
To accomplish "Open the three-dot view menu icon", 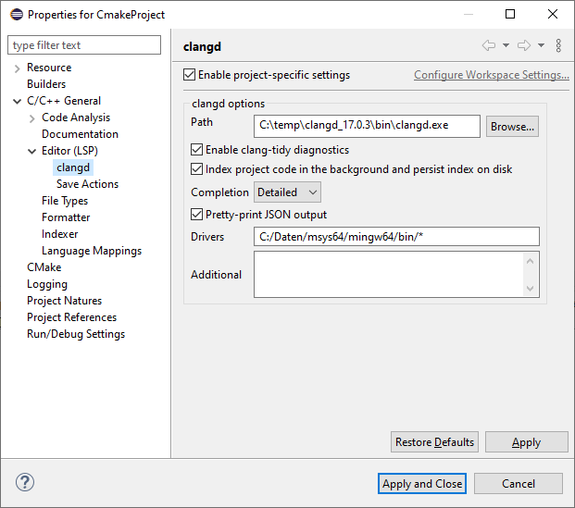I will (x=558, y=45).
